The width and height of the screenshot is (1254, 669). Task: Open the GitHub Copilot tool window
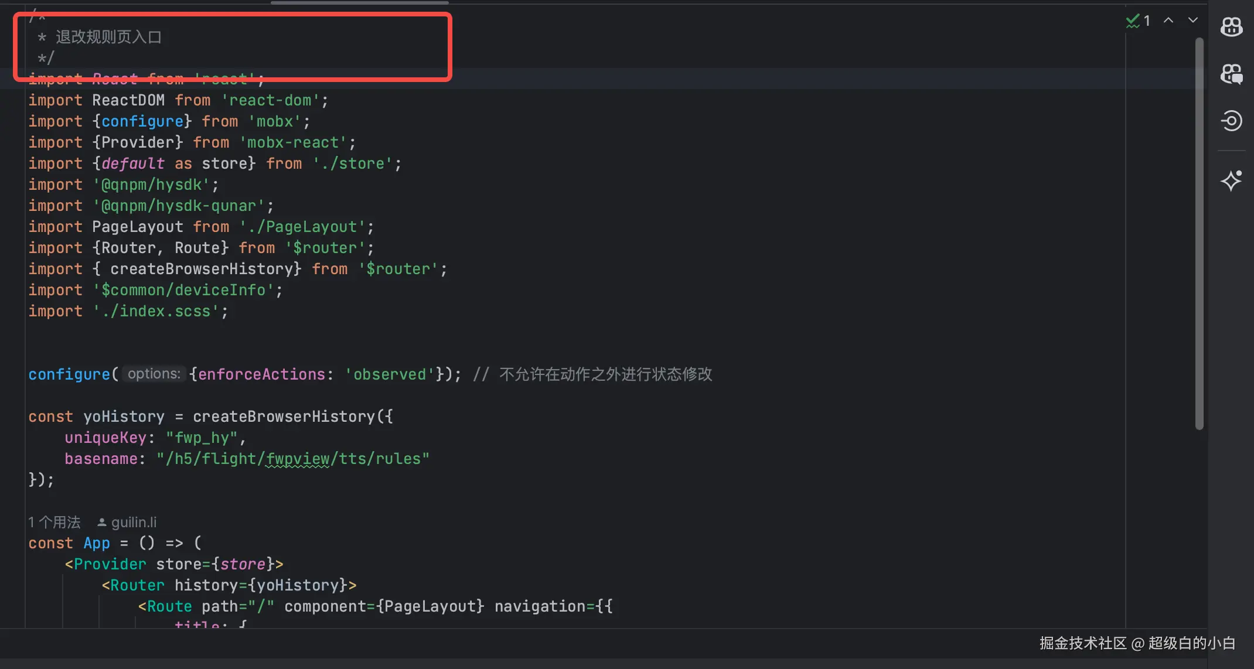1231,26
